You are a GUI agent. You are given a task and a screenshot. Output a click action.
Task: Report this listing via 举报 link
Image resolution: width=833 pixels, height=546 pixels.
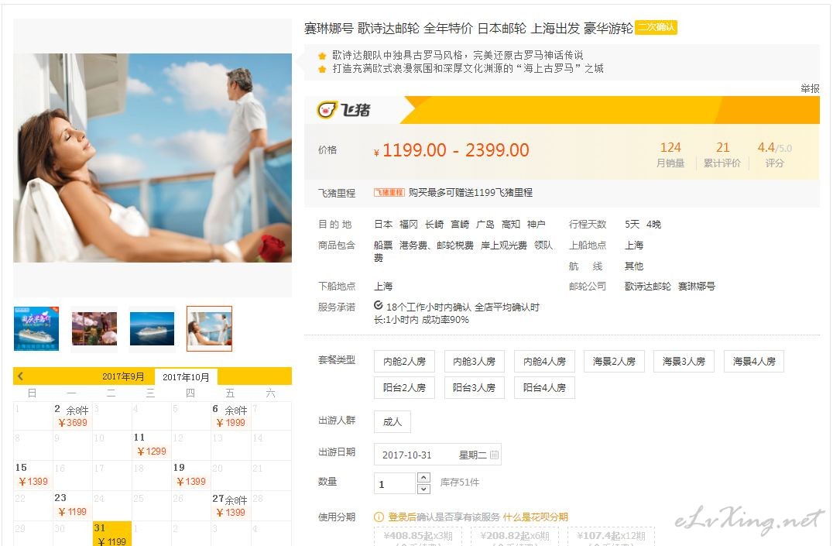pos(810,89)
